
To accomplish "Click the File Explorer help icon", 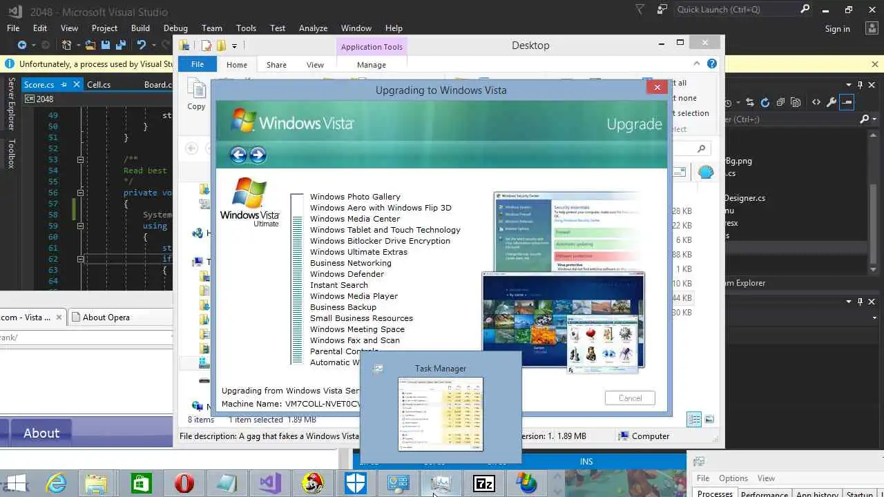I will [x=712, y=64].
